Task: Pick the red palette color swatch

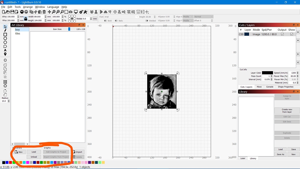Action: 10,163
